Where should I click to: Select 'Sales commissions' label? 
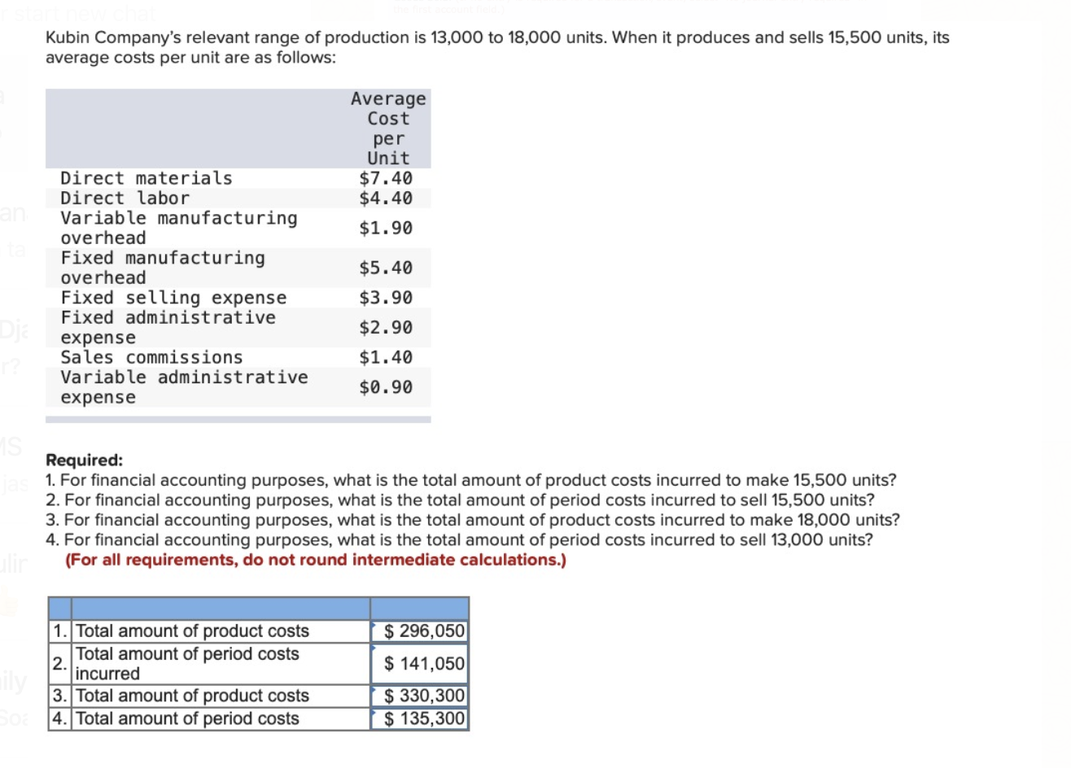tap(151, 357)
